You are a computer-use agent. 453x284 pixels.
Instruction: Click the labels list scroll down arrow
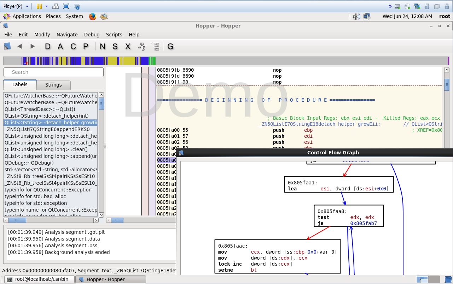coord(101,214)
